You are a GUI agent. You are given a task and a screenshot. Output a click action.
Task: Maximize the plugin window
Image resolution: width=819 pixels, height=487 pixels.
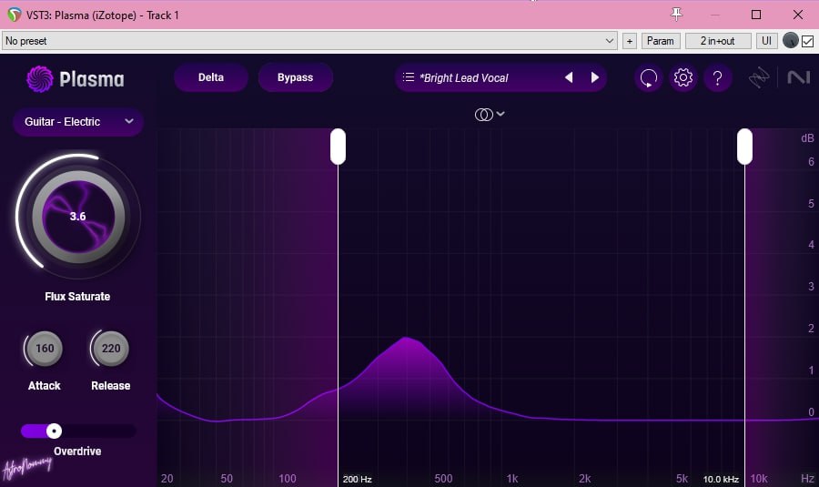756,15
